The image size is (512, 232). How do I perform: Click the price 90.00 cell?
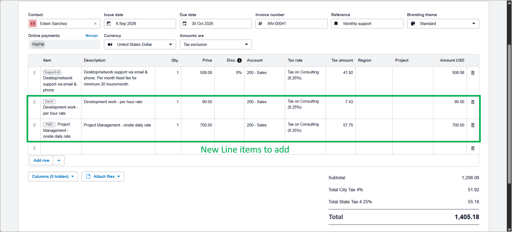(198, 108)
